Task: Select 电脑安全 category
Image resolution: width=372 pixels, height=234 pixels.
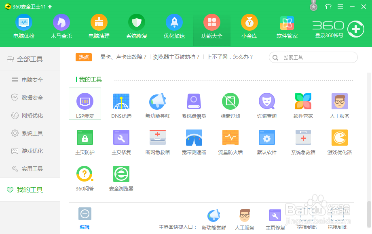Action: click(x=30, y=80)
